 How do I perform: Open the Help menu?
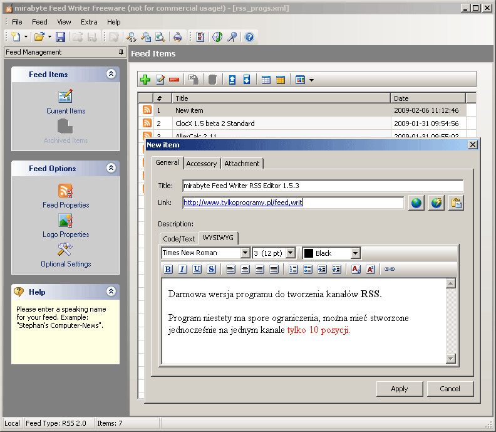point(113,22)
